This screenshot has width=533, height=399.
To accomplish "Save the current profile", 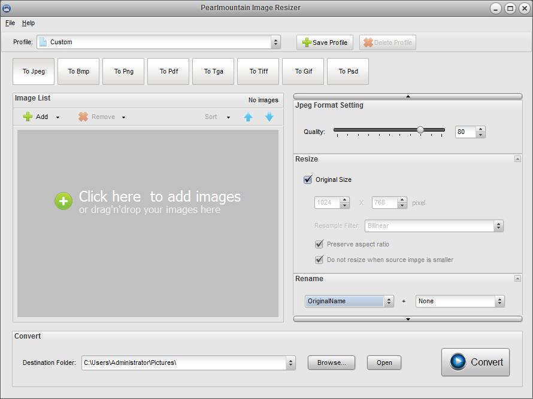I will click(x=324, y=42).
